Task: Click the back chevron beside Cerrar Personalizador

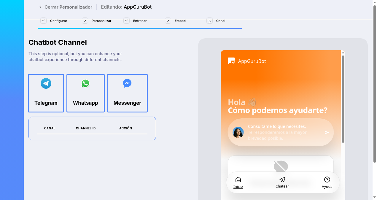Action: (40, 7)
